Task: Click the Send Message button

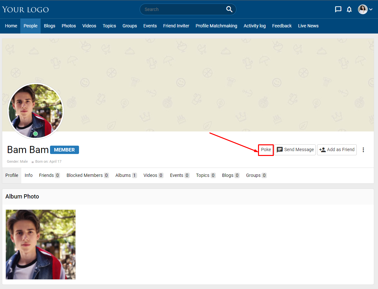Action: tap(295, 150)
